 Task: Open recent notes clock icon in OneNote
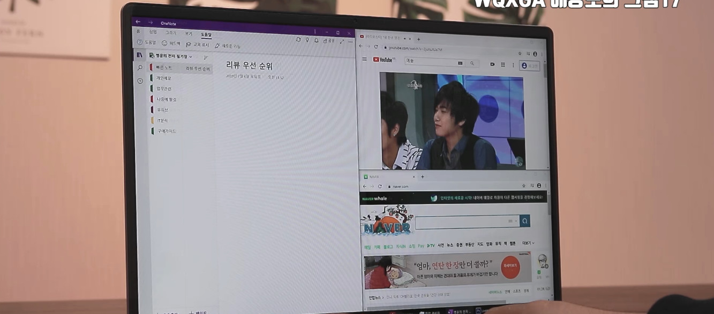coord(140,81)
